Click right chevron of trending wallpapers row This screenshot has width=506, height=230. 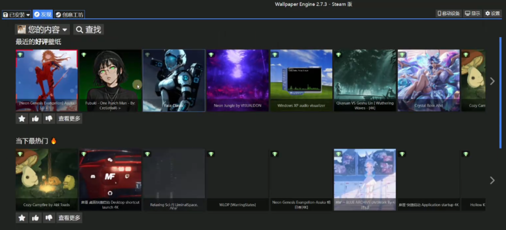tap(492, 180)
